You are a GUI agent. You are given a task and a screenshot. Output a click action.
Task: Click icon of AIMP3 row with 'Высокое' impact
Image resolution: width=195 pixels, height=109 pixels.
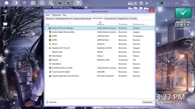pos(50,40)
